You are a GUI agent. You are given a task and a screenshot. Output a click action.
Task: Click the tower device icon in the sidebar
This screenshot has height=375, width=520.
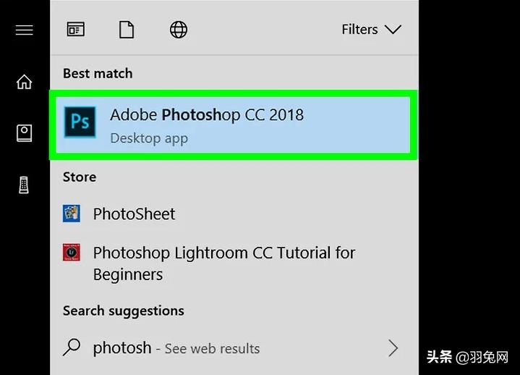point(24,185)
